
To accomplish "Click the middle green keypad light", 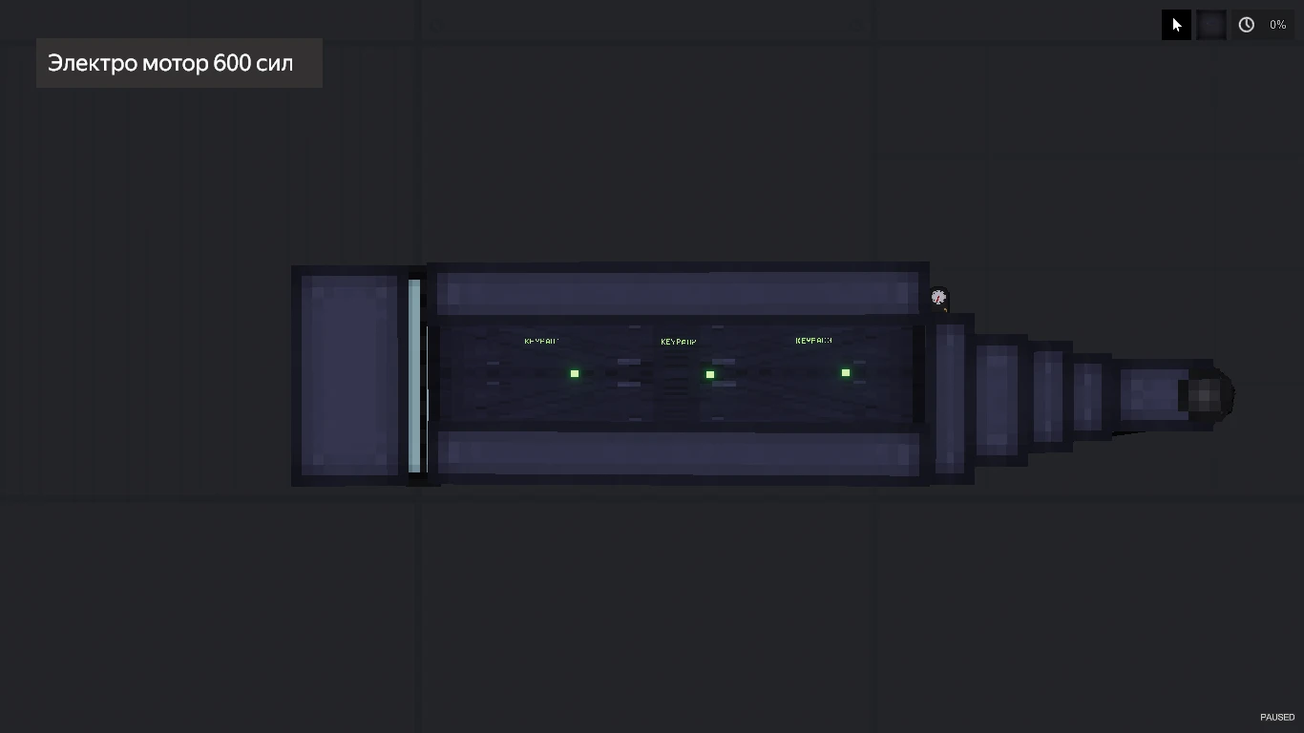I will pos(710,374).
